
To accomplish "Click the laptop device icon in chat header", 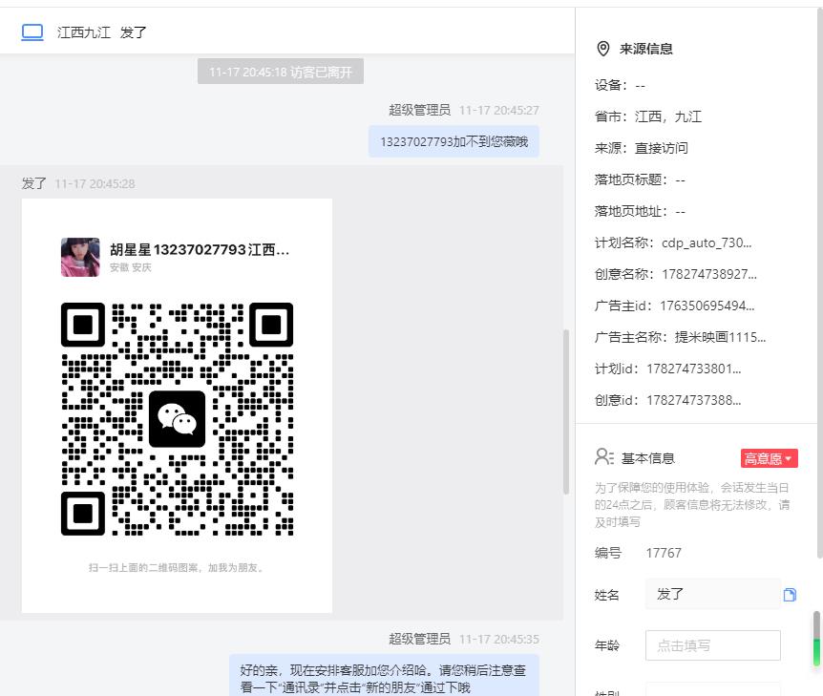I will click(32, 32).
